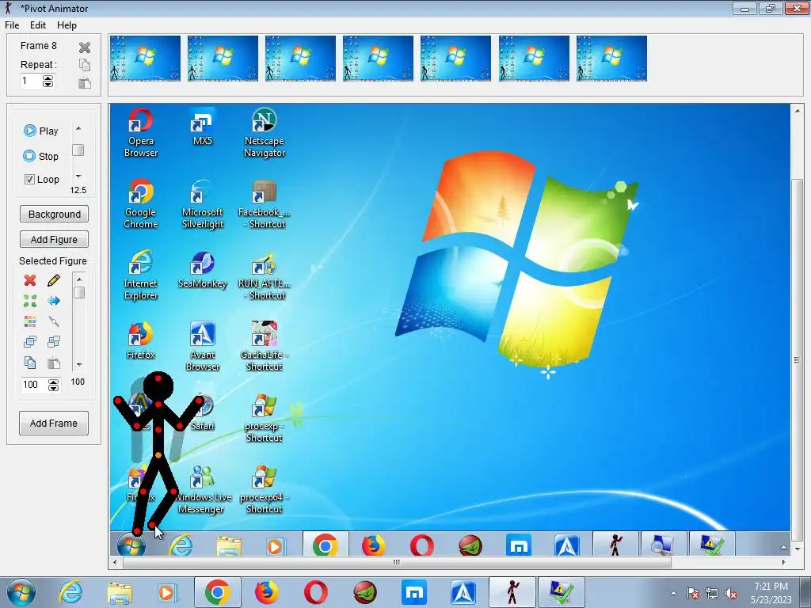Show hidden system tray icons arrow
This screenshot has width=811, height=608.
[673, 594]
